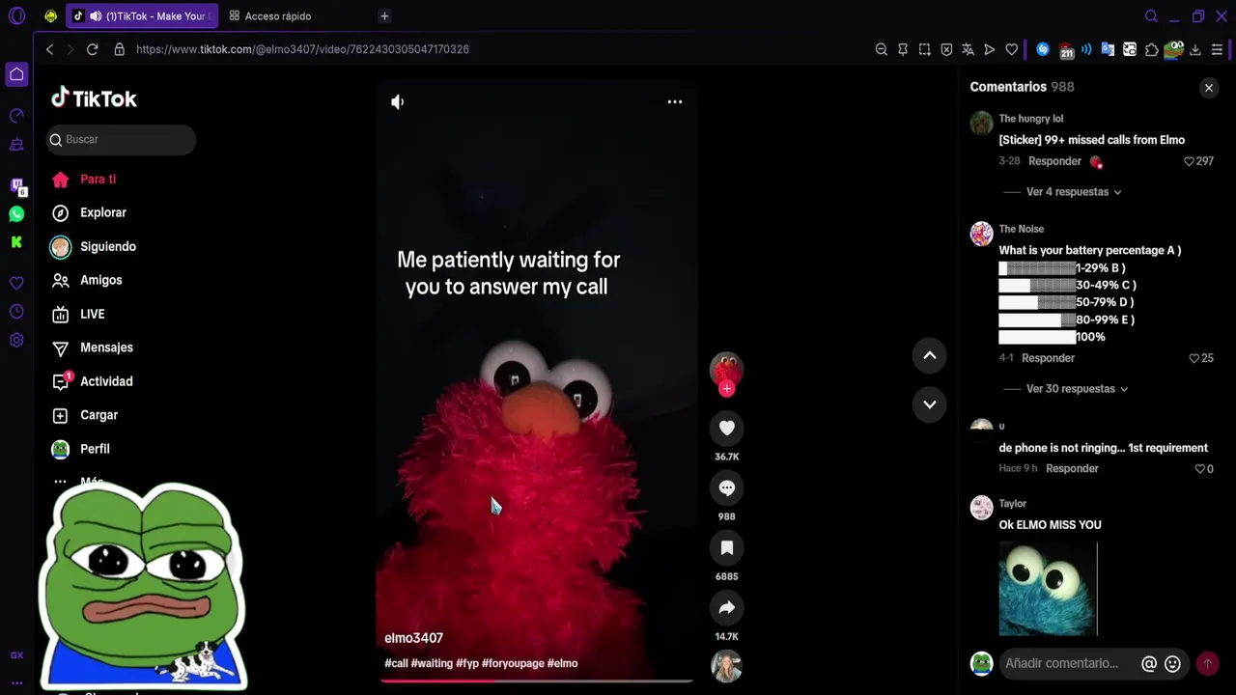Seek on the video progress bar

click(536, 681)
